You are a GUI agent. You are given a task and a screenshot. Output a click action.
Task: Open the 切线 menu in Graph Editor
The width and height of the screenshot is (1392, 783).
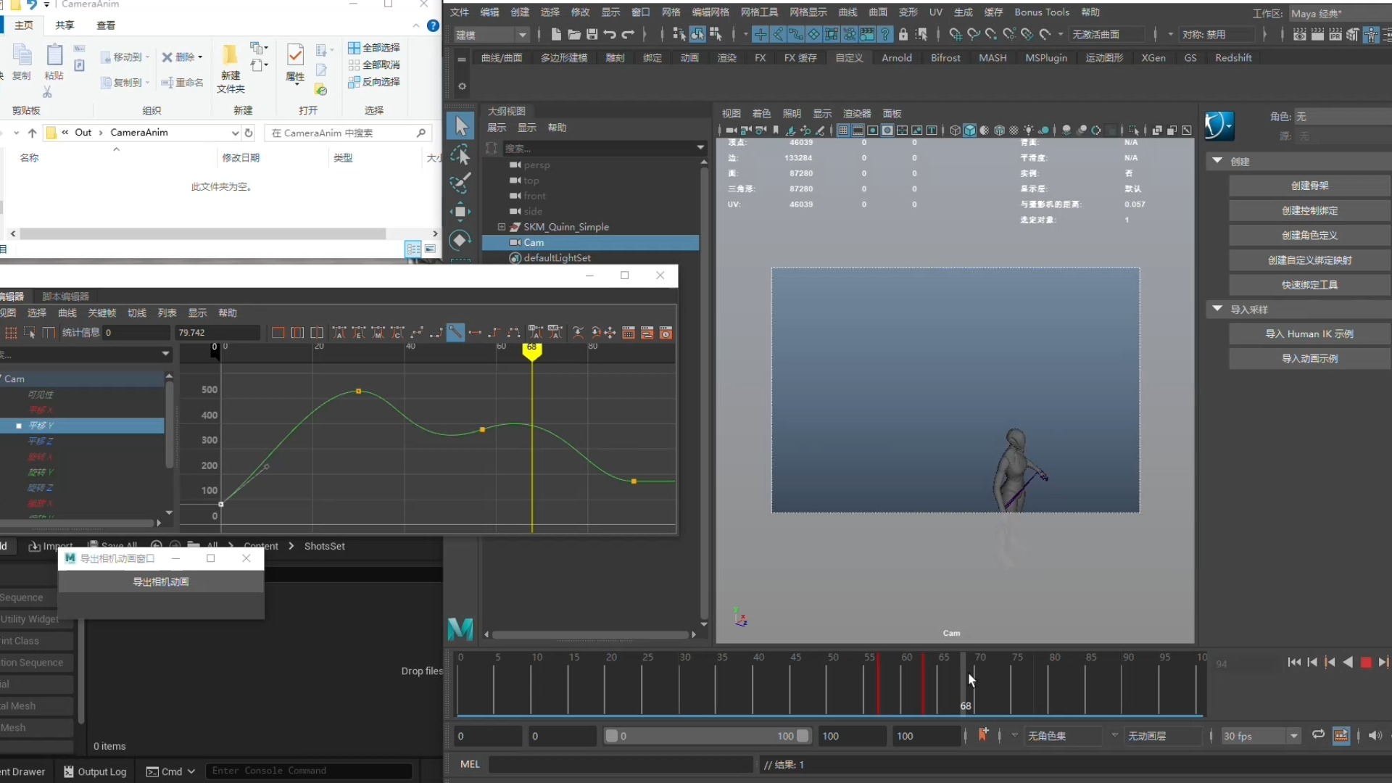click(x=136, y=312)
